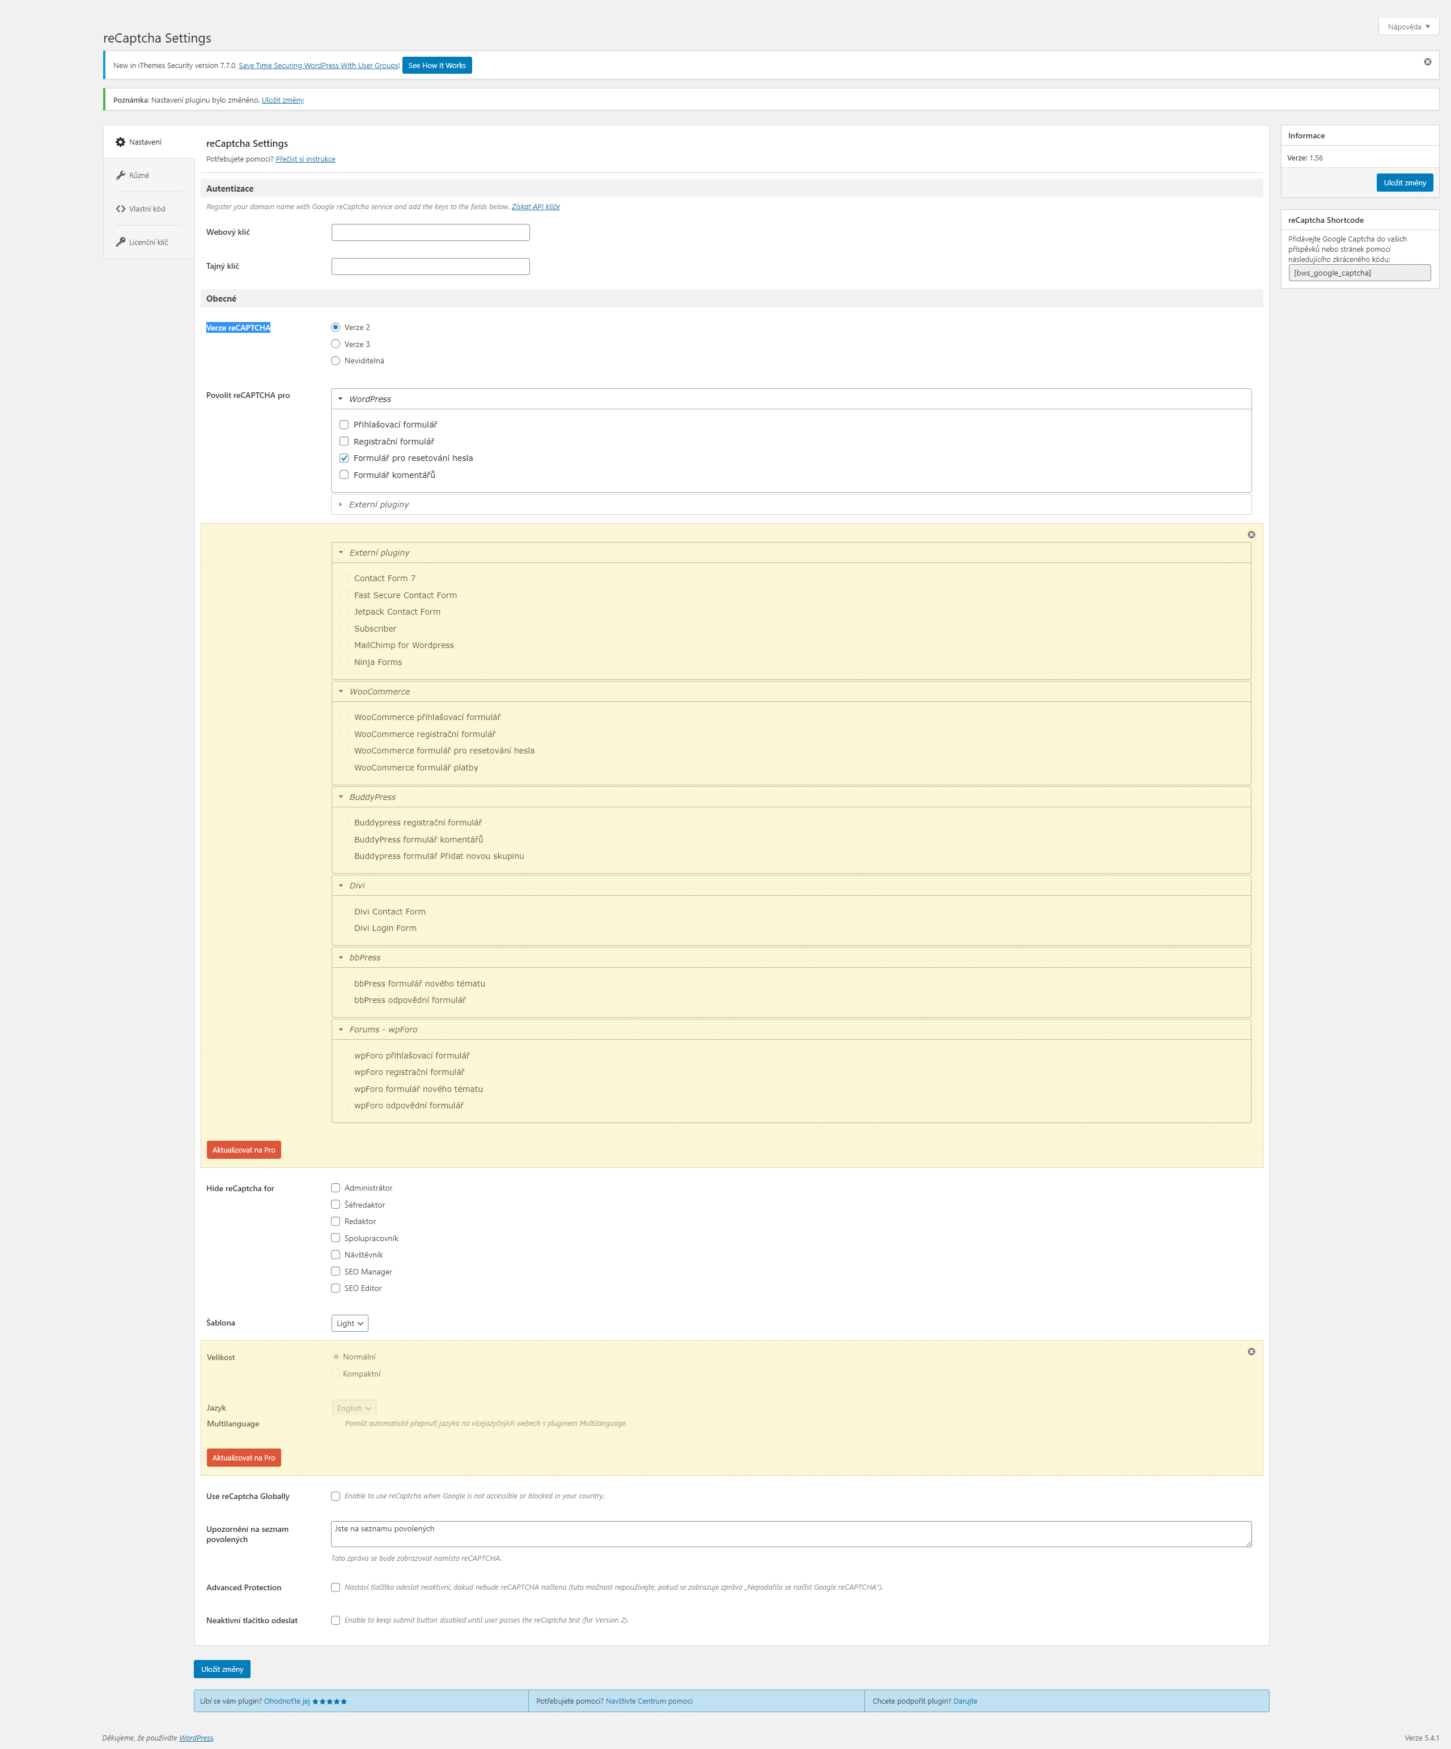Click bottom Uložit změny button
Screen dimensions: 1451x1749
[222, 1670]
